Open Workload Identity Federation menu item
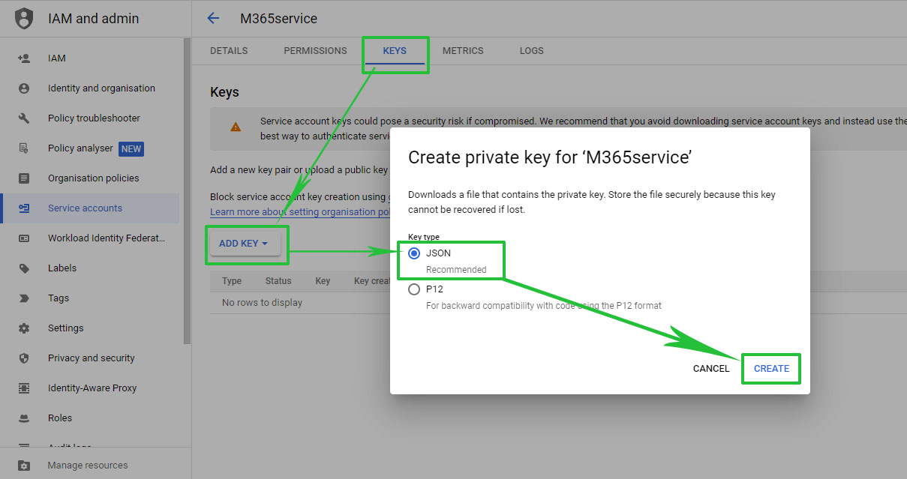 click(x=90, y=238)
